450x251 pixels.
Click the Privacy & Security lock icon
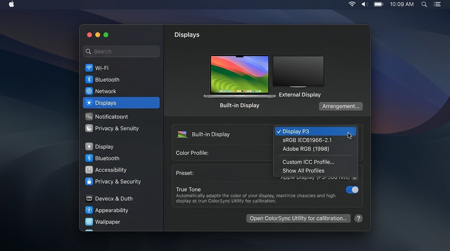pyautogui.click(x=89, y=182)
